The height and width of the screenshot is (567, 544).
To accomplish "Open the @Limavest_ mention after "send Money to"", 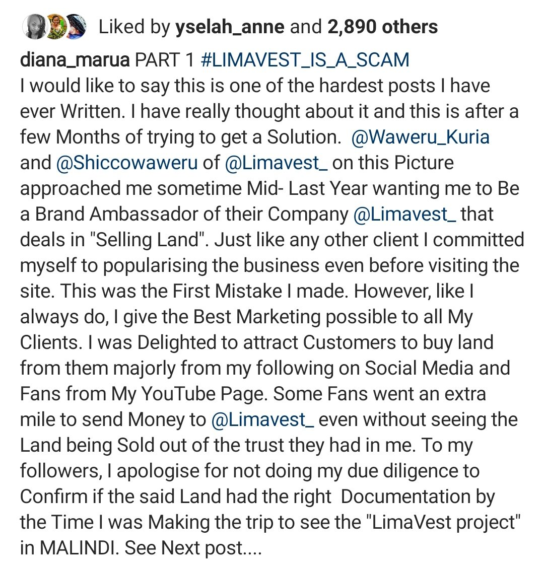I will [x=262, y=420].
